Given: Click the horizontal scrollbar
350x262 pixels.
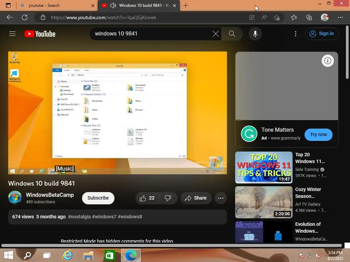Looking at the screenshot, I should pos(172,246).
